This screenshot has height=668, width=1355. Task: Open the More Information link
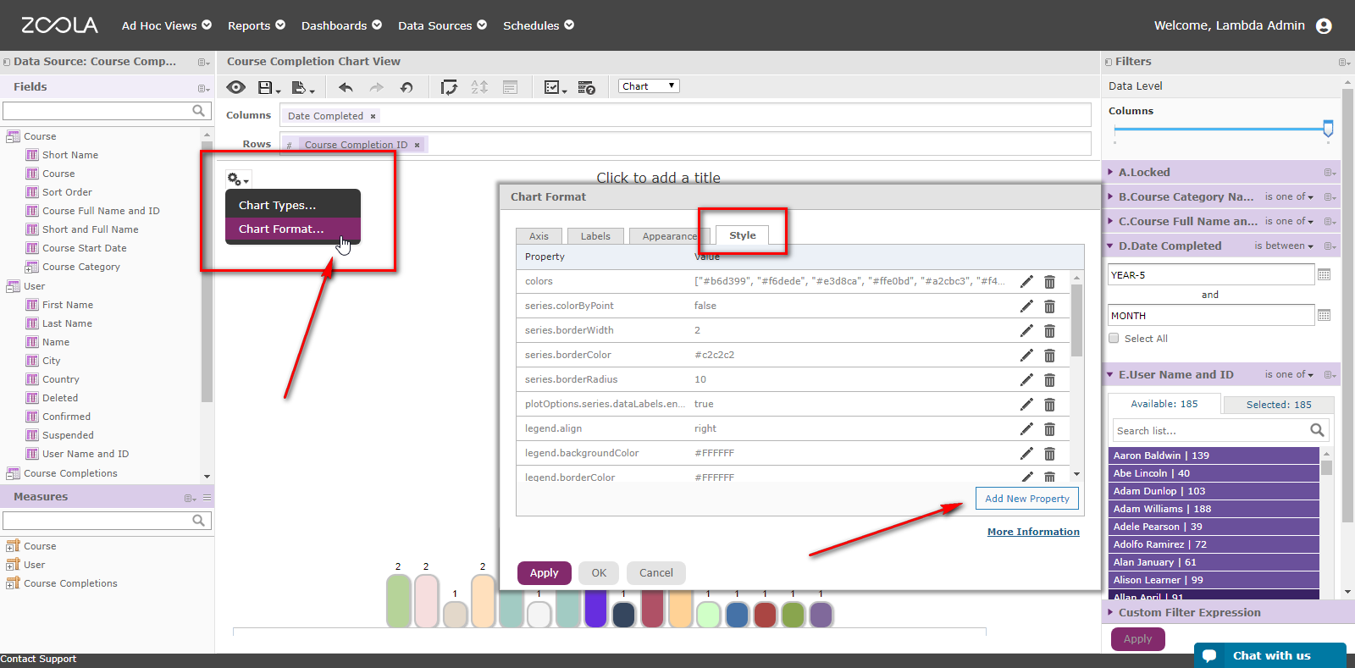point(1033,532)
